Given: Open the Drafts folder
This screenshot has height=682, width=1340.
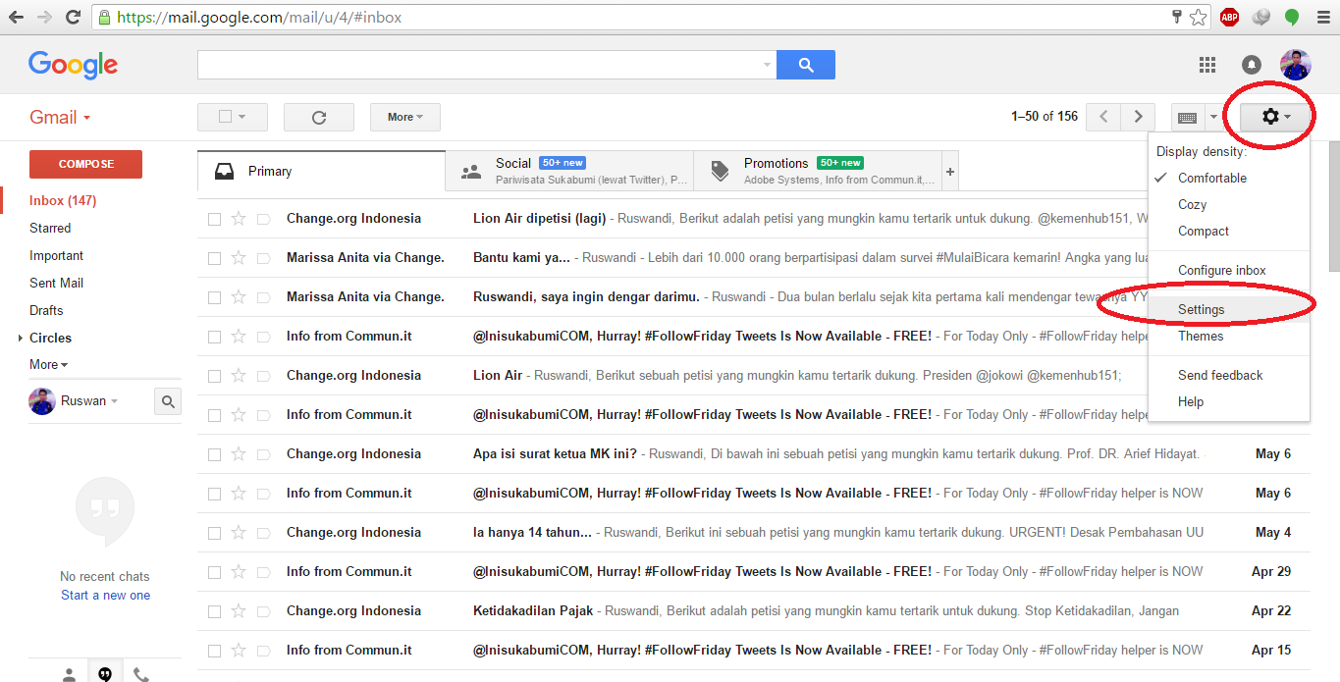Looking at the screenshot, I should click(x=46, y=310).
